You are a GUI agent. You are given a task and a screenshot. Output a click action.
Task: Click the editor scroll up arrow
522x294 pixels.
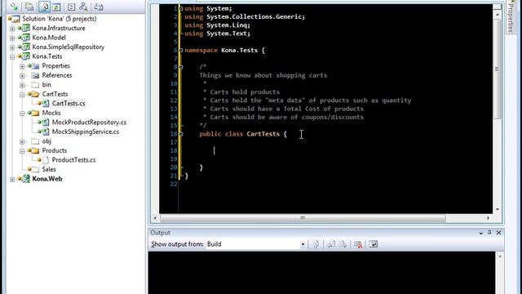[498, 15]
